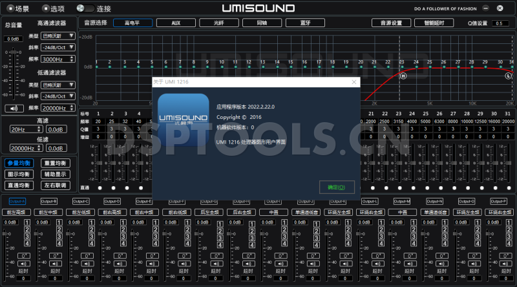Screen dimensions: 517x287
Task: Mute Output-J channel speaker icon
Action: click(313, 264)
